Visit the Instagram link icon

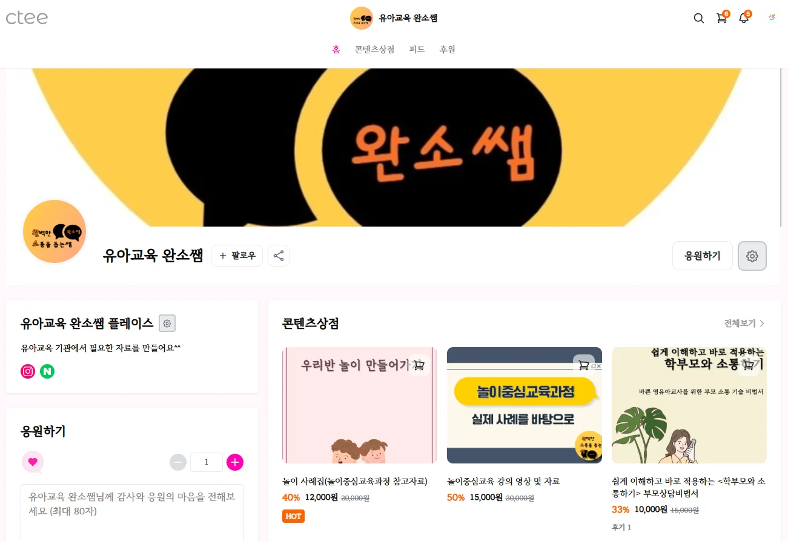click(28, 371)
